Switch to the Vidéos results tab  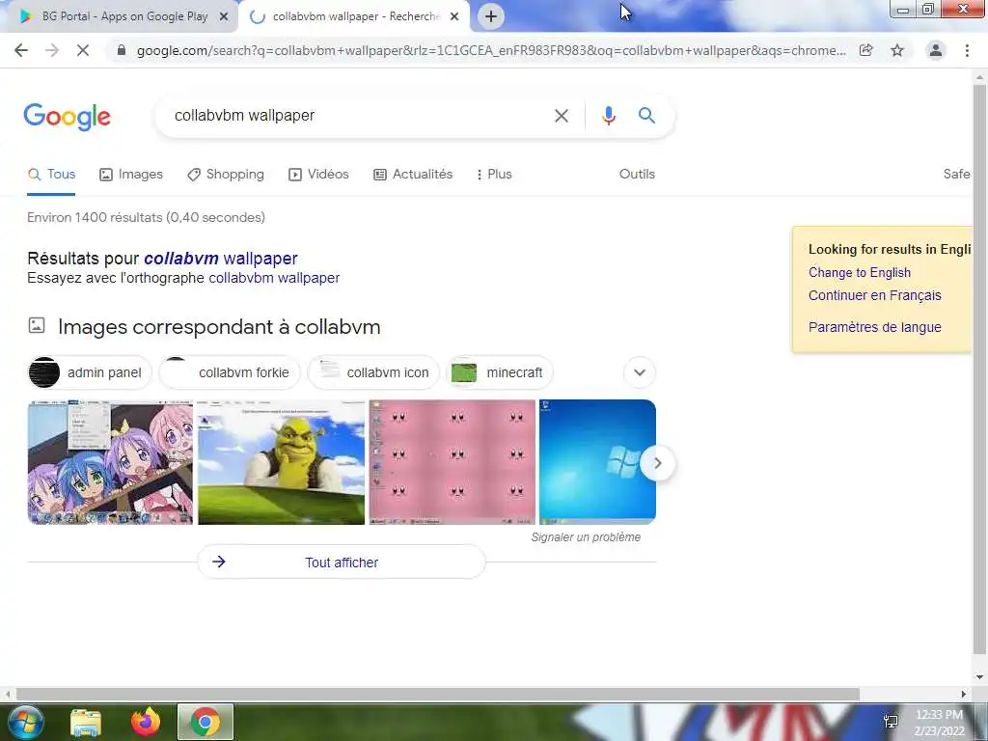click(318, 175)
